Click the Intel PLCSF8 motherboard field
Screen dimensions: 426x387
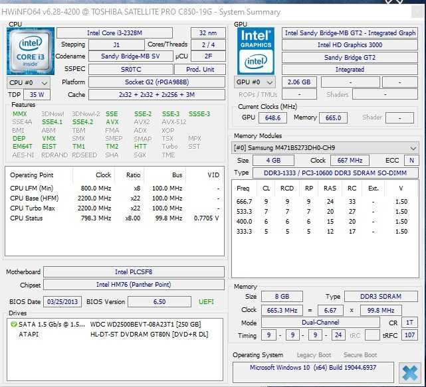(x=134, y=272)
